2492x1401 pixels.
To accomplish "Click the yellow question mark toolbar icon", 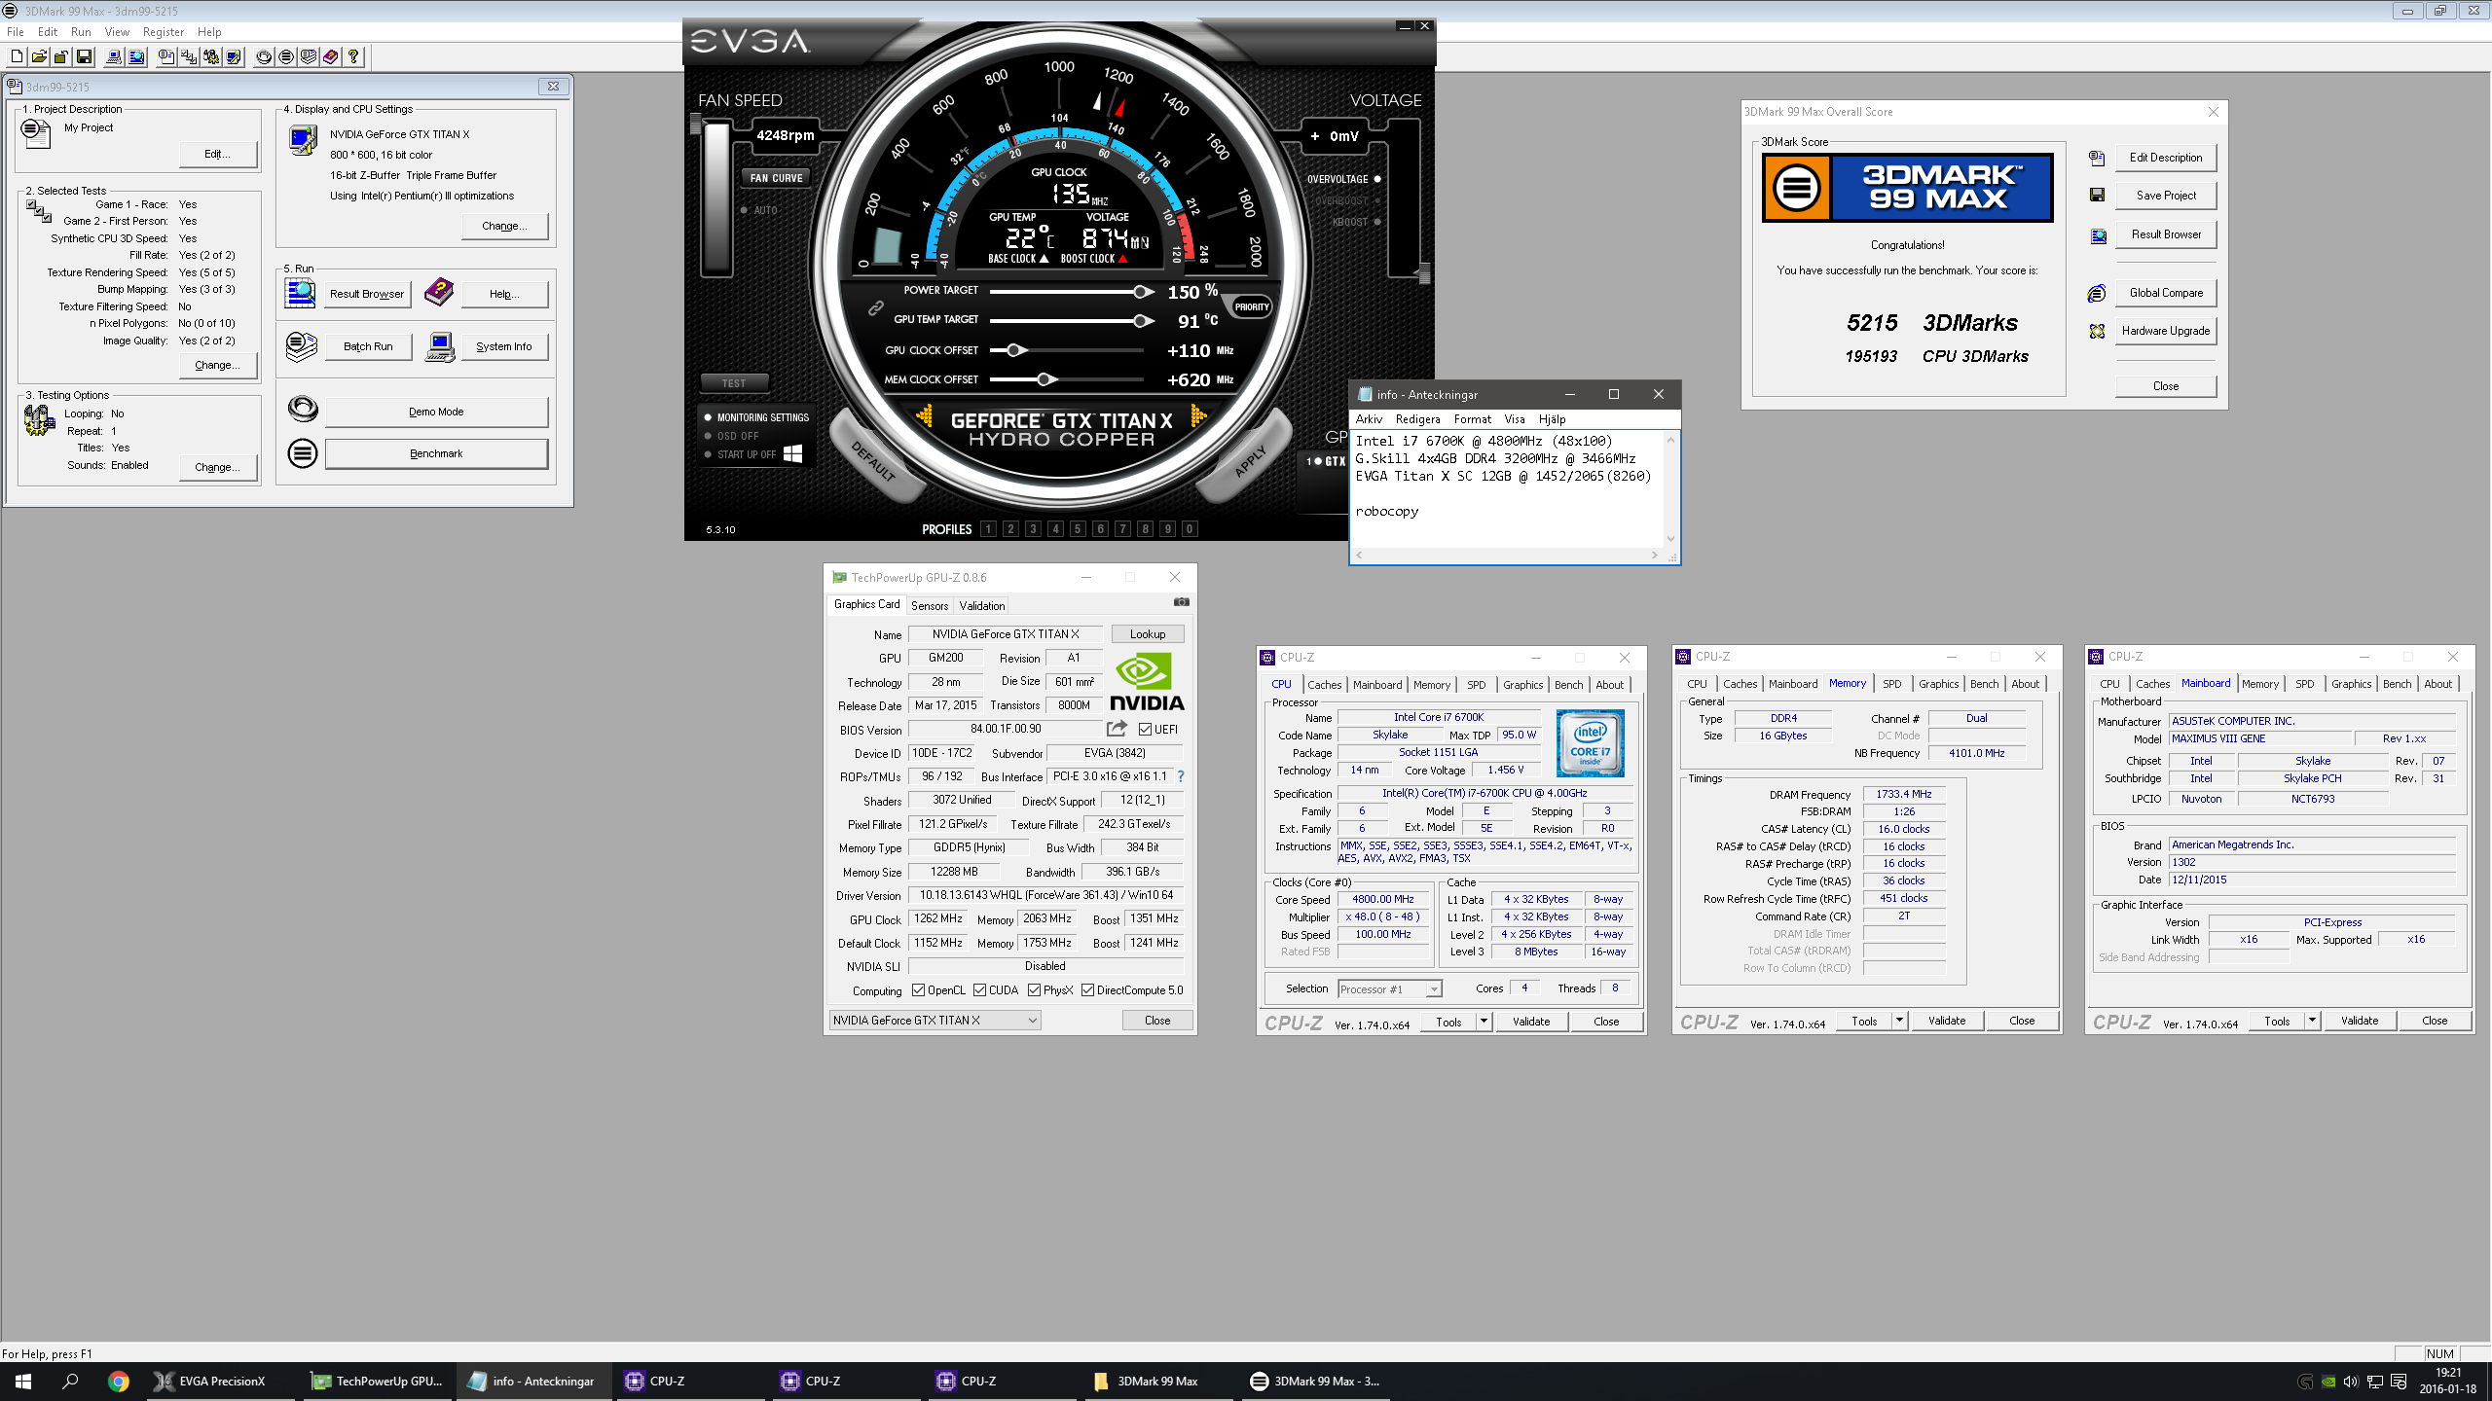I will point(353,57).
